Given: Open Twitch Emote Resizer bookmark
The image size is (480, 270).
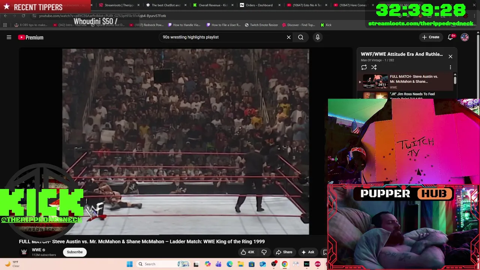Looking at the screenshot, I should (261, 25).
